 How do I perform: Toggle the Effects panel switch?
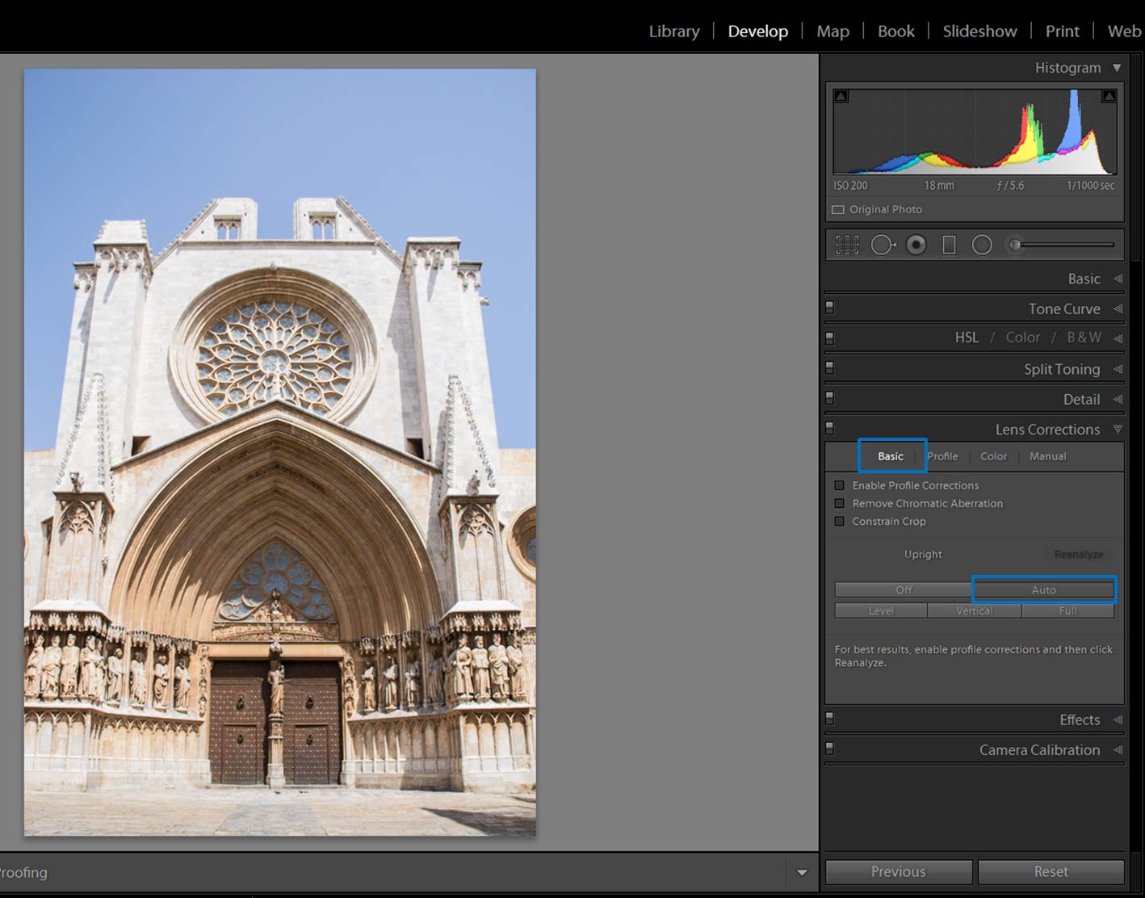coord(829,718)
